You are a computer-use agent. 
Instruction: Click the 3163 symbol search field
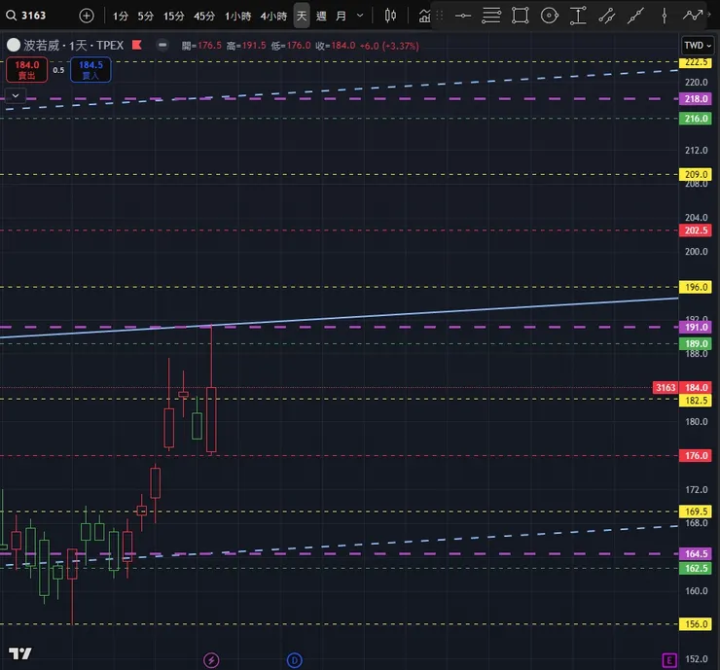click(x=33, y=16)
